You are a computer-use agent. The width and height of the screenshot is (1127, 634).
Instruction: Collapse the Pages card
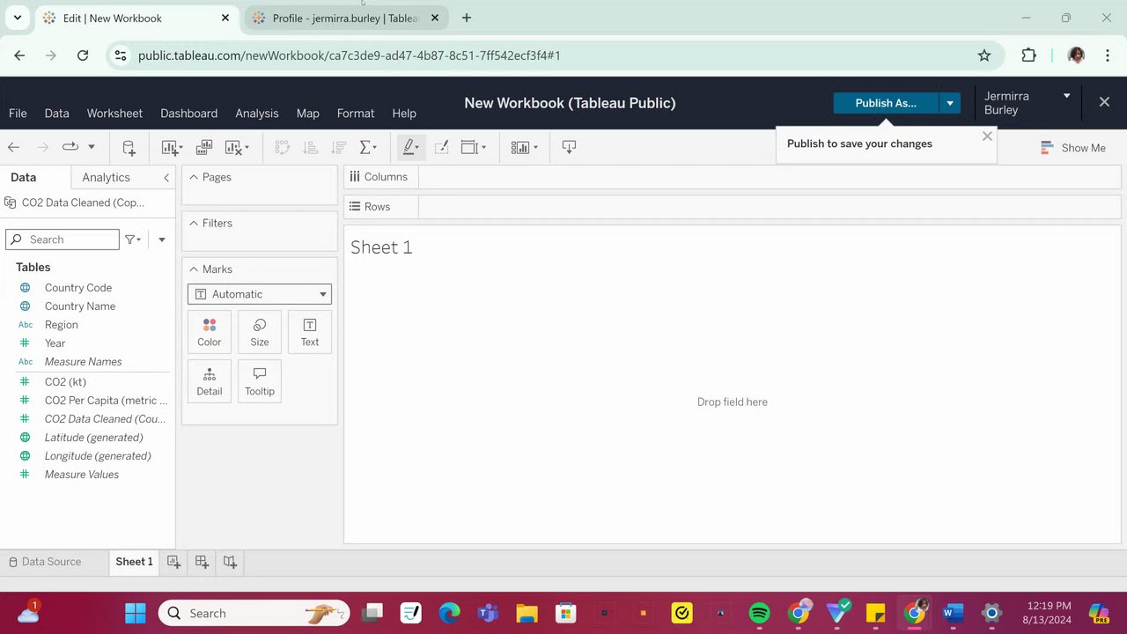[194, 178]
